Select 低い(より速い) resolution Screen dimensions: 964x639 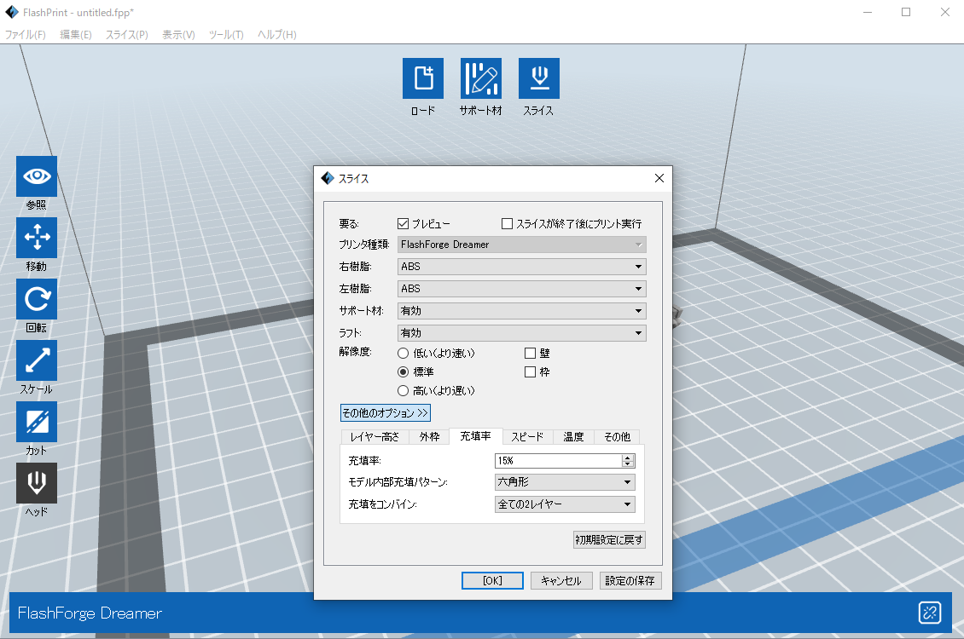pyautogui.click(x=404, y=353)
